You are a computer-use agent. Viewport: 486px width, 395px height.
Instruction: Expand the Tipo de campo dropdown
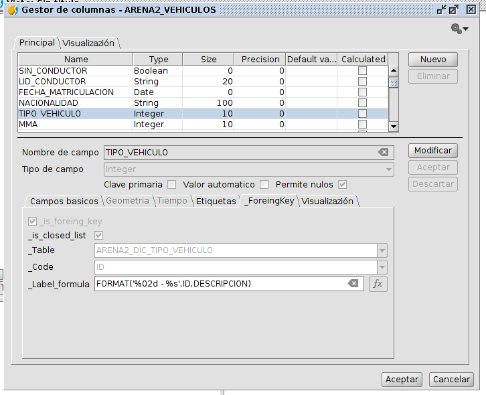pyautogui.click(x=388, y=169)
